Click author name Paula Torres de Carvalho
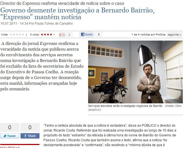The image size is (183, 148). [x=54, y=24]
